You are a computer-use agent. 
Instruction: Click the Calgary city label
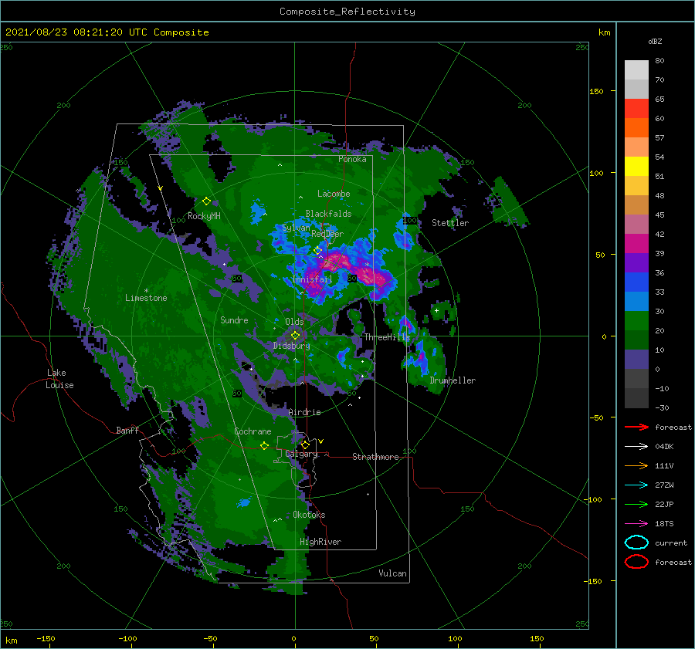(301, 454)
